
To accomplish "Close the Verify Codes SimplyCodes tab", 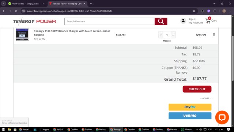I will coord(44,4).
